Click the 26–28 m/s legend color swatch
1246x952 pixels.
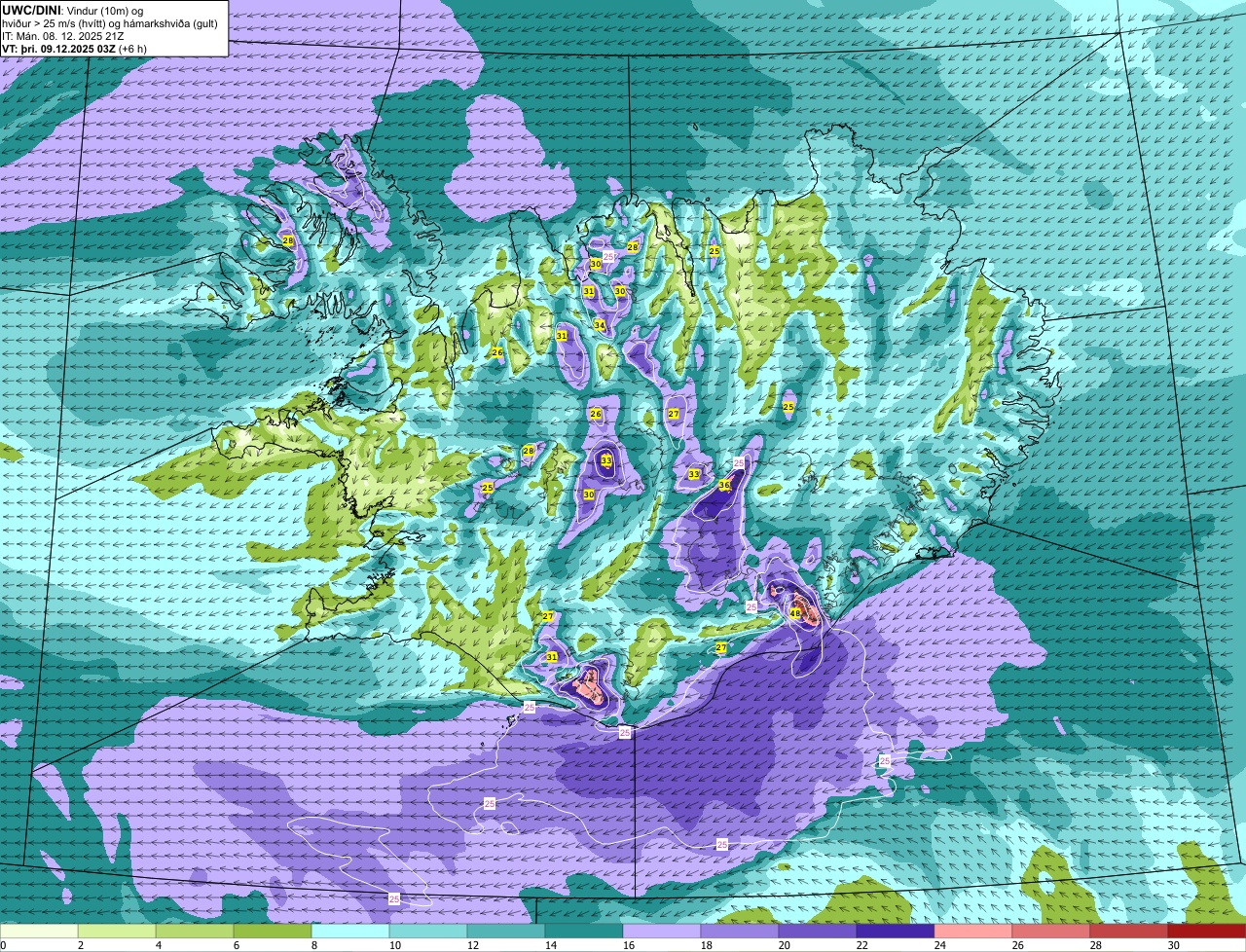tap(1051, 932)
